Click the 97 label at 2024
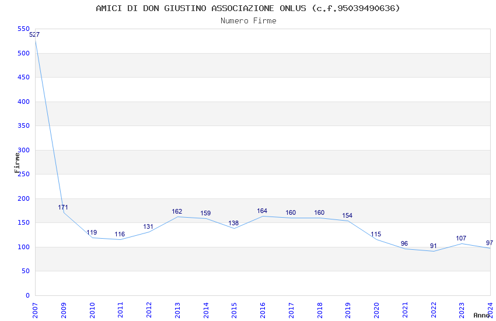496x321 pixels. coord(490,243)
